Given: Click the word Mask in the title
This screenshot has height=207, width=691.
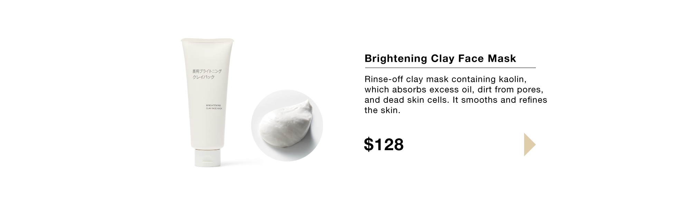Looking at the screenshot, I should [502, 59].
